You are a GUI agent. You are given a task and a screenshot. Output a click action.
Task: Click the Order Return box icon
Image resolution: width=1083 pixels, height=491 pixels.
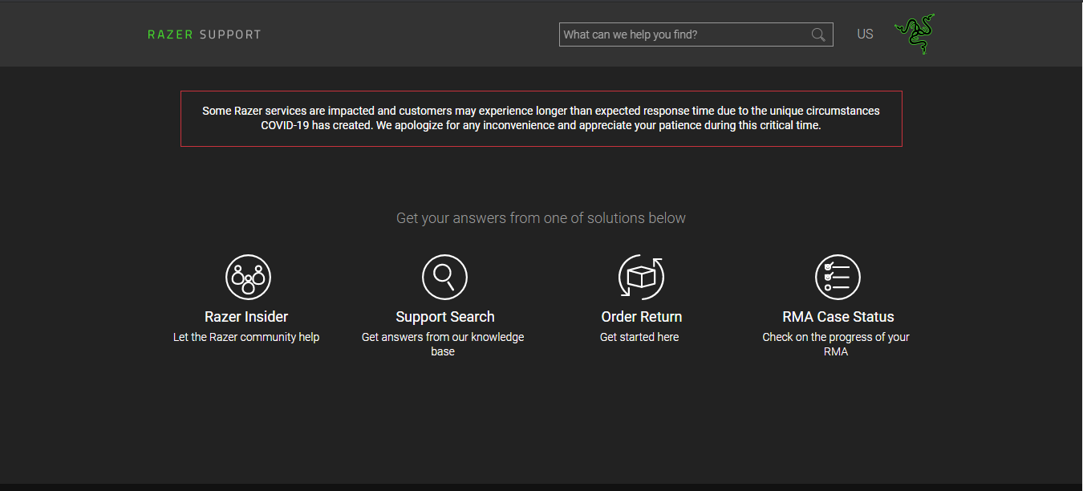click(x=641, y=277)
